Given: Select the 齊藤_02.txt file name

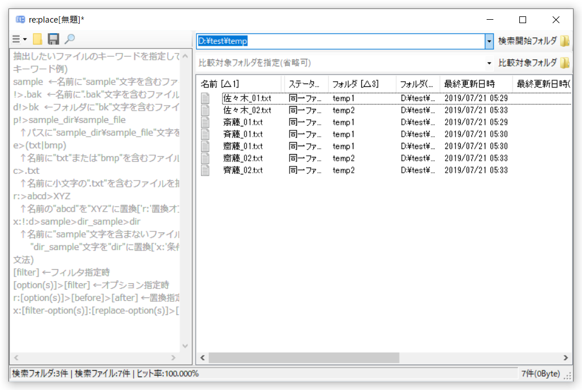Looking at the screenshot, I should 243,170.
